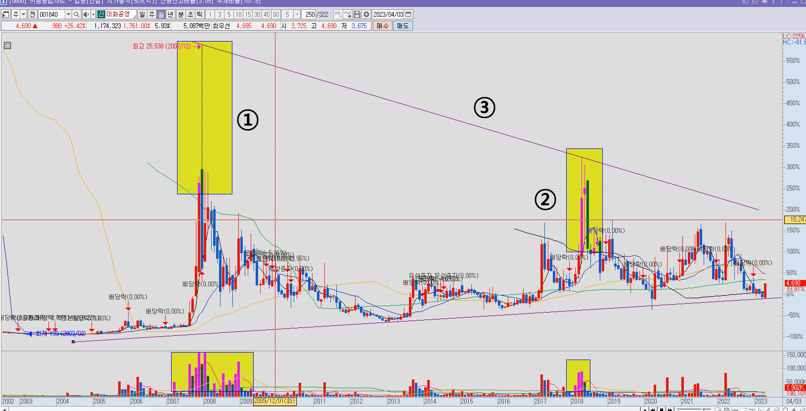Click the /322 total bars text
The width and height of the screenshot is (806, 411).
[x=322, y=14]
